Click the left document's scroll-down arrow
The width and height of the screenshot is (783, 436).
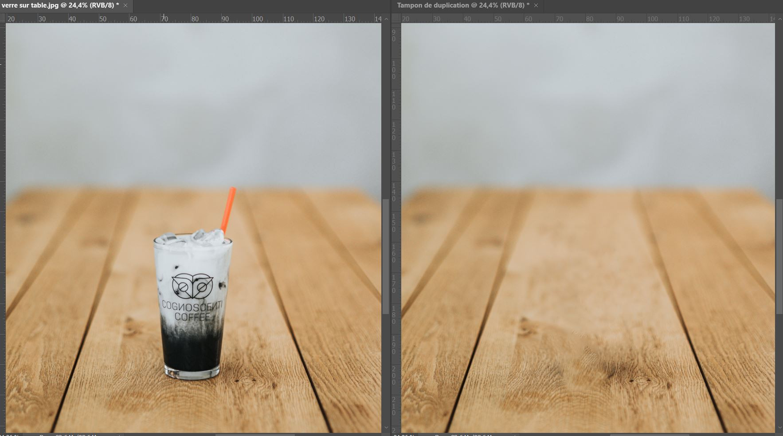point(386,428)
